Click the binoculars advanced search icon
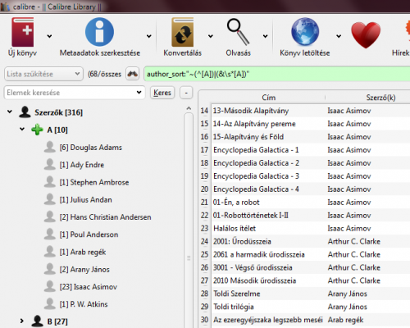 click(133, 74)
